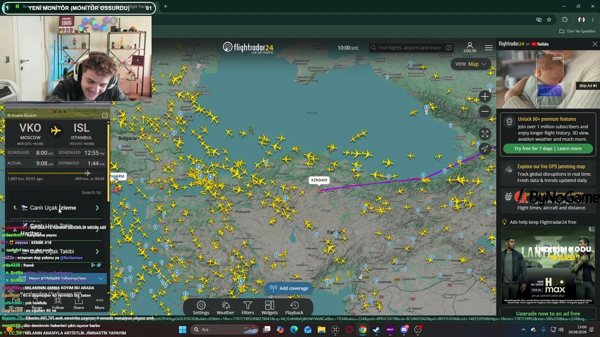This screenshot has height=337, width=600.
Task: Click the eye-slash tracking icon in address bar
Action: click(539, 20)
